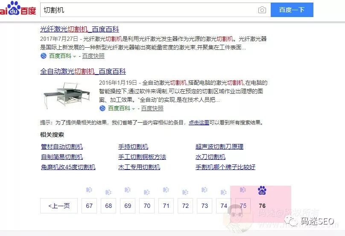The width and height of the screenshot is (345, 236).
Task: Open related search 管材自动切割机
Action: pos(62,147)
